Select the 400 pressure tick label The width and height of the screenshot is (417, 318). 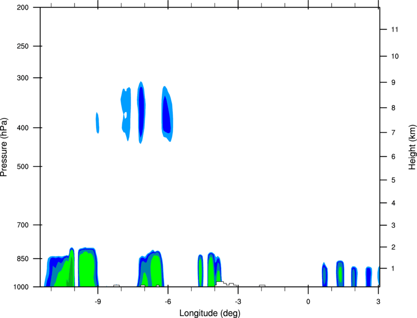pyautogui.click(x=23, y=128)
